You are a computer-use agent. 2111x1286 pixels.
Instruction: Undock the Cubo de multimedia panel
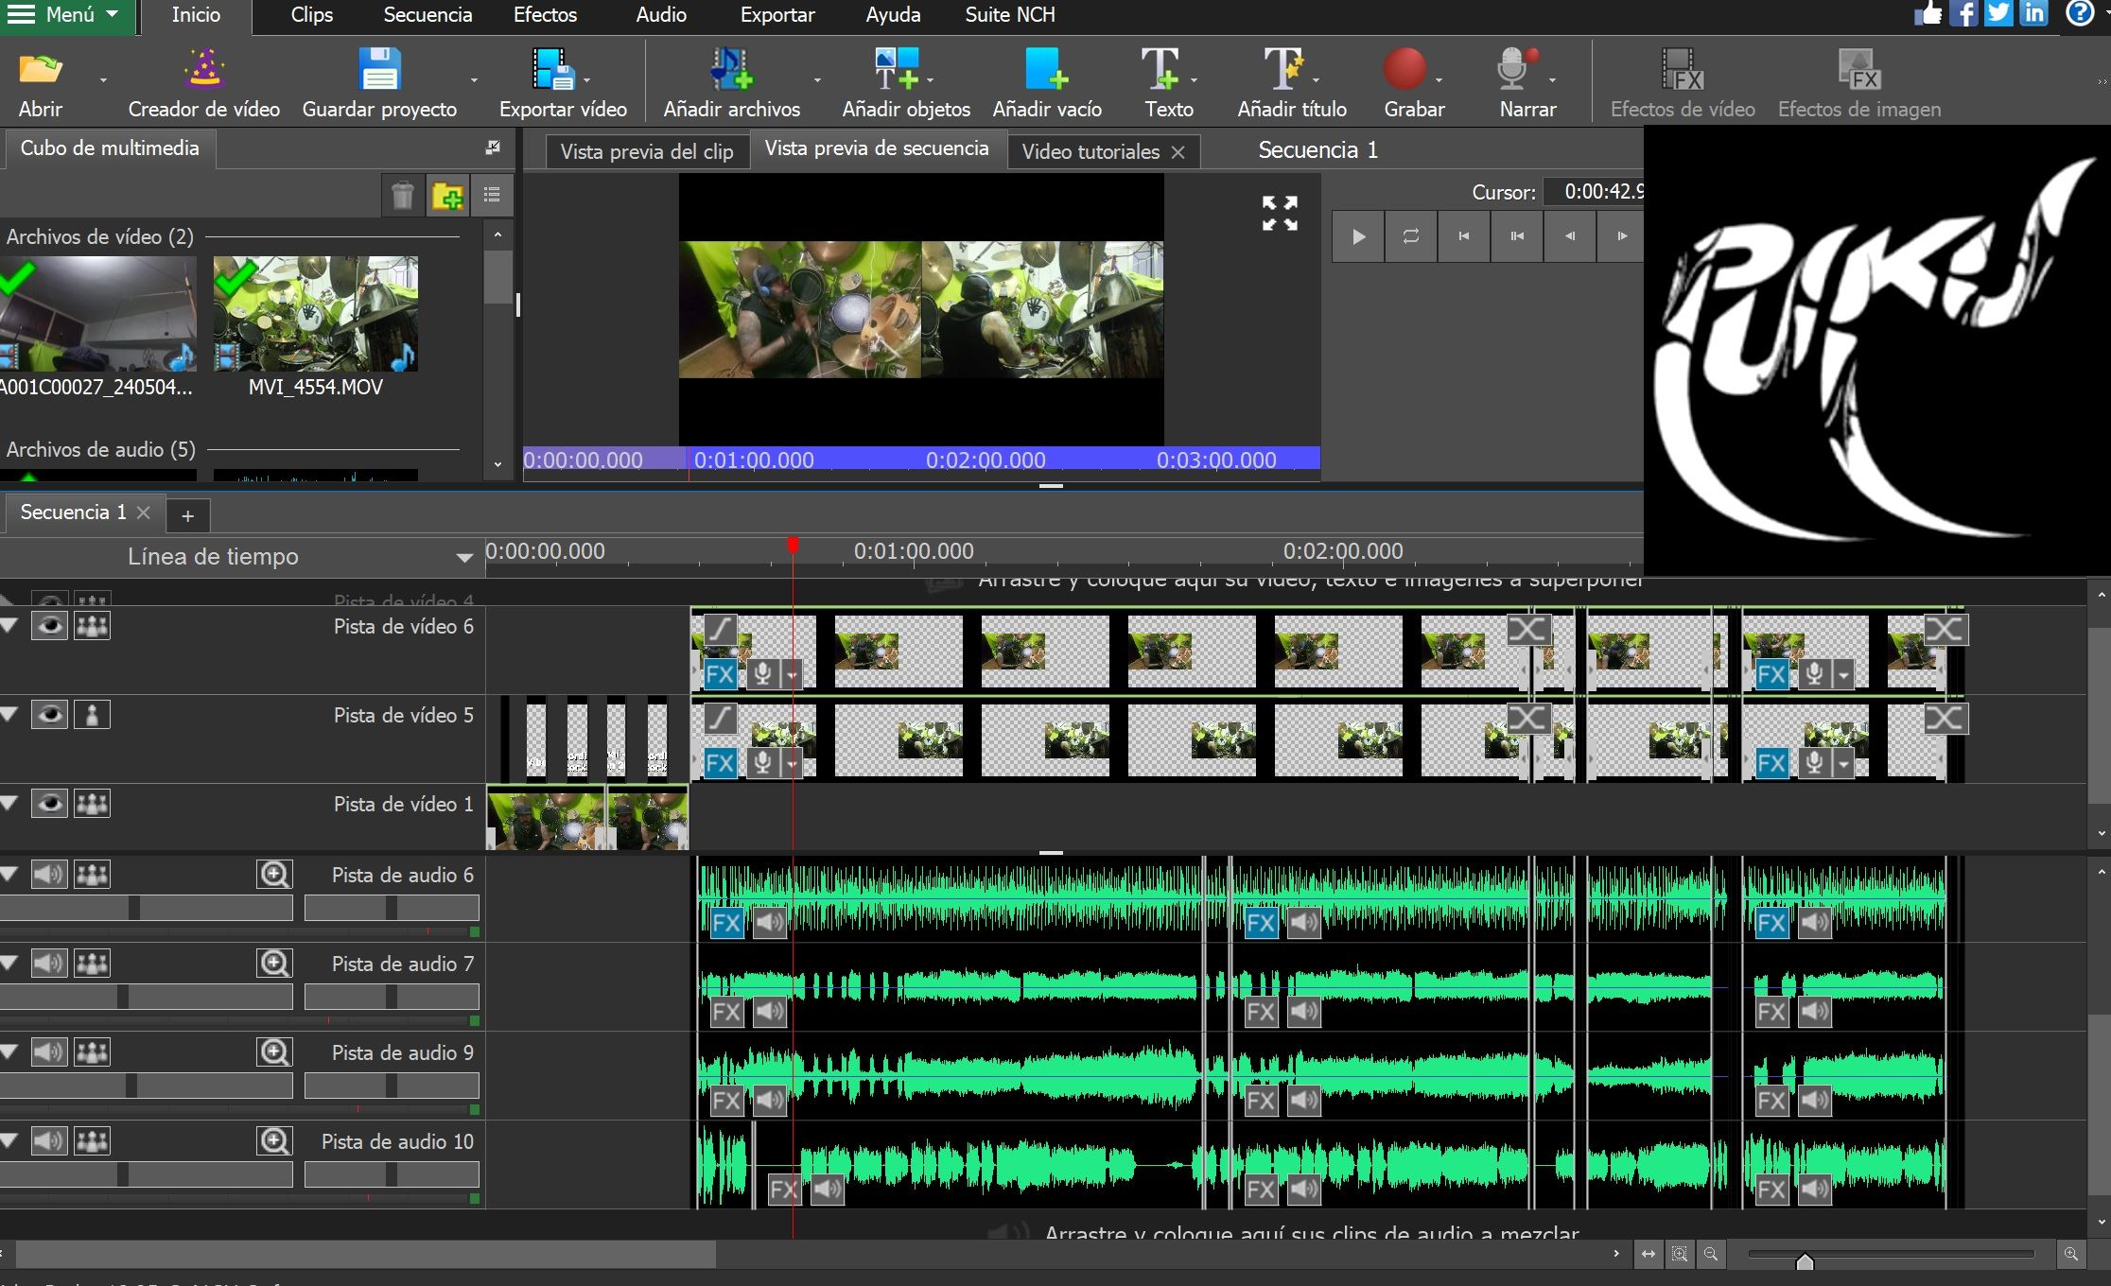tap(493, 148)
